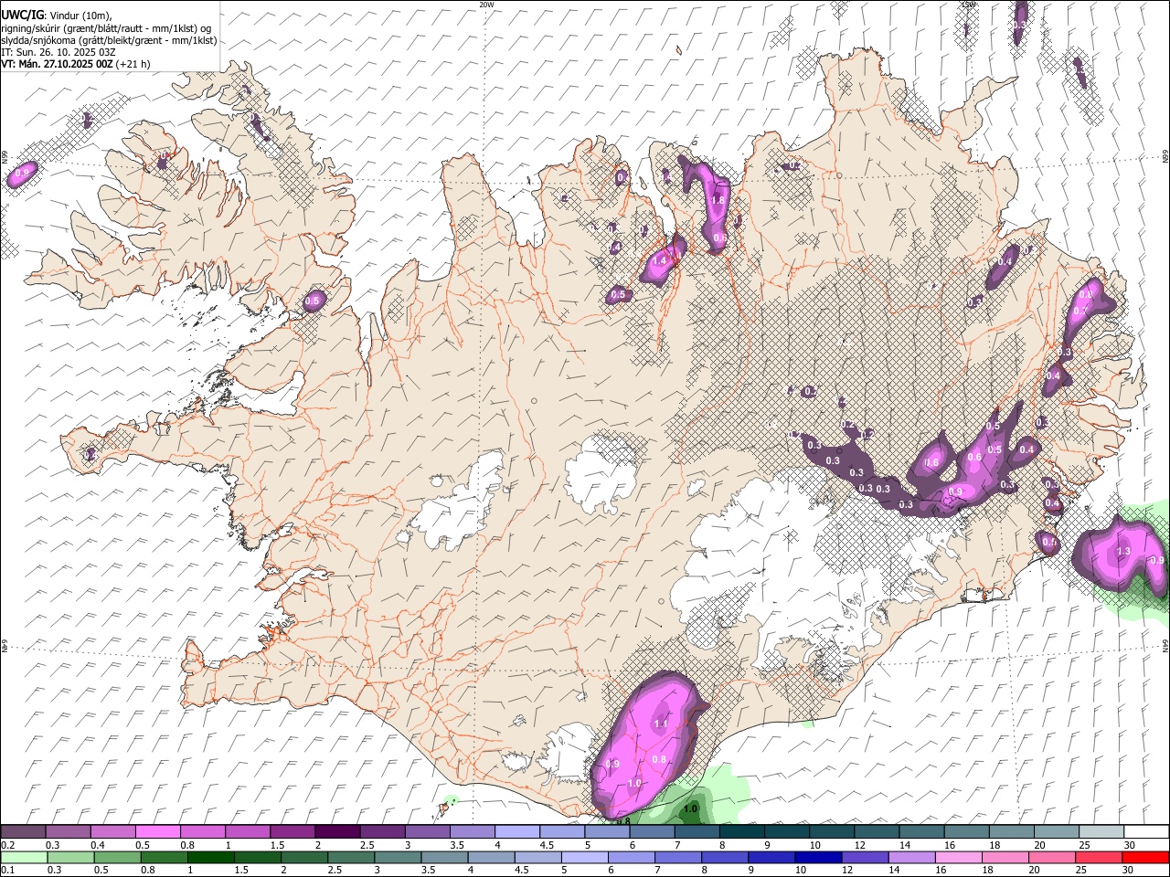Click the valid time 'VT: Mán. 27.10.2025 00Z (+21 h)'
Viewport: 1170px width, 877px height.
click(76, 64)
